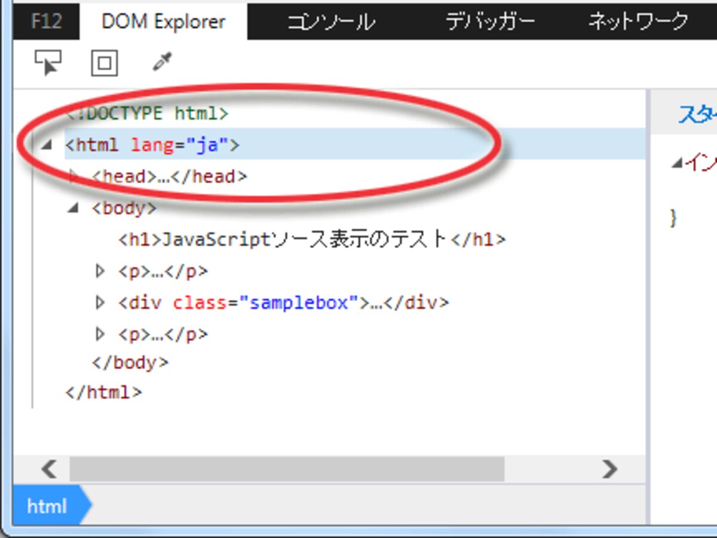Select the color picker eyedropper tool
The height and width of the screenshot is (538, 717).
click(x=162, y=62)
